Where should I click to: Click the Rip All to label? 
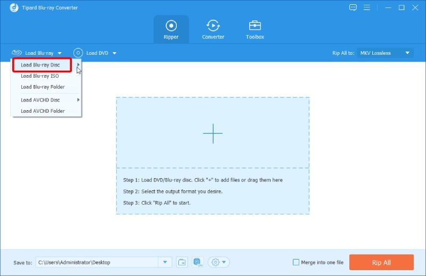click(343, 53)
